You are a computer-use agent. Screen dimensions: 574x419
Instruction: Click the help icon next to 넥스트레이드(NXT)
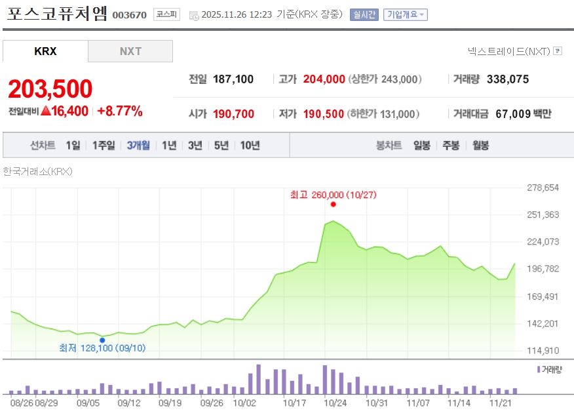[558, 50]
